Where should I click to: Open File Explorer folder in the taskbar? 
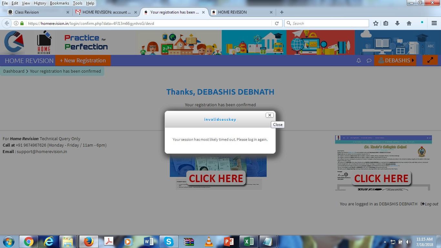[x=68, y=242]
